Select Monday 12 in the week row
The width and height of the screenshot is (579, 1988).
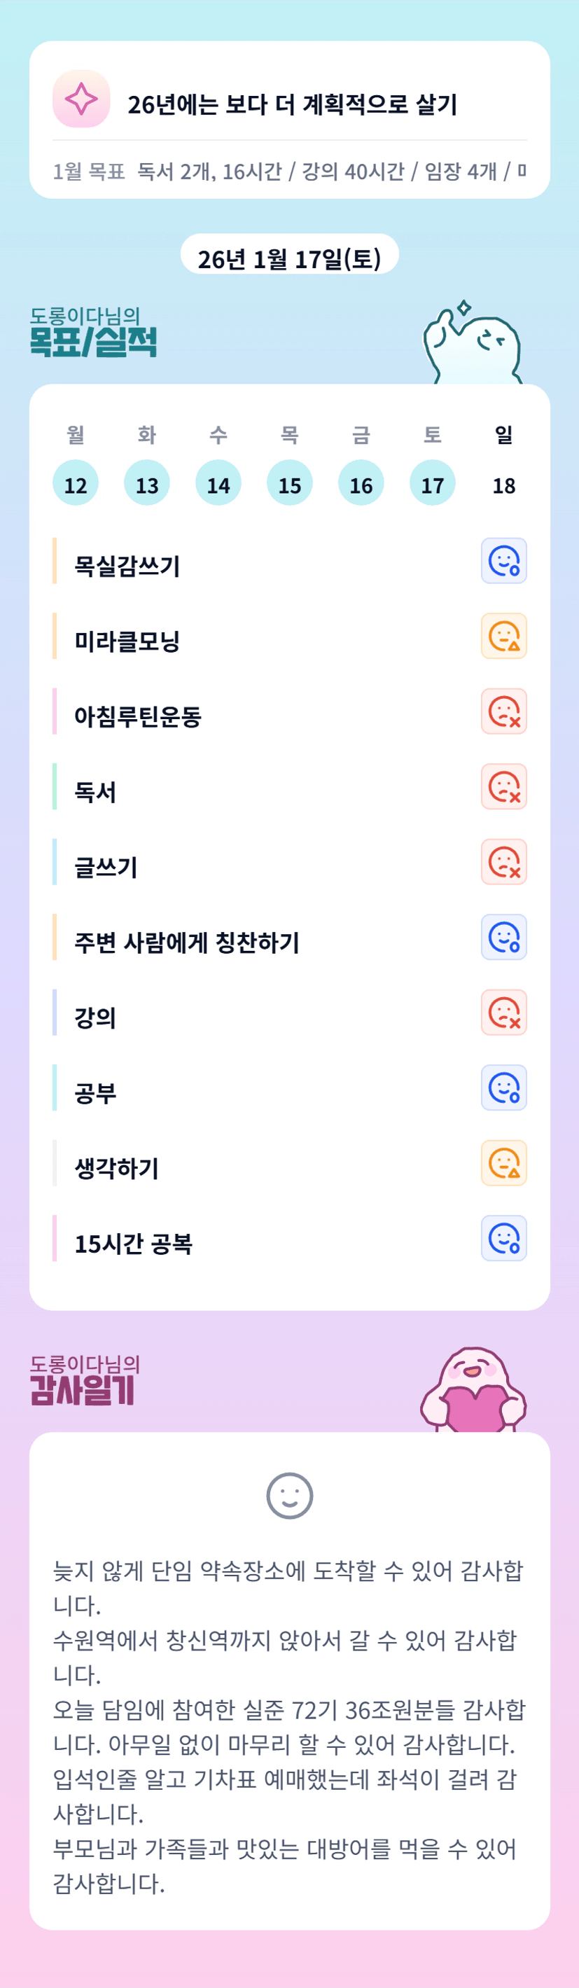point(76,484)
